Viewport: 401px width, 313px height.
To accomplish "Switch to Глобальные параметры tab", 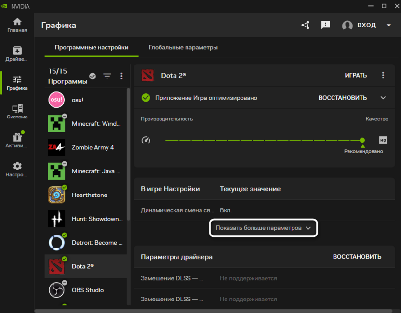I will (x=183, y=47).
